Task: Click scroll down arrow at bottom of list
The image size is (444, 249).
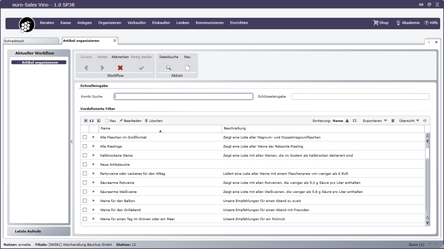Action: (427, 223)
